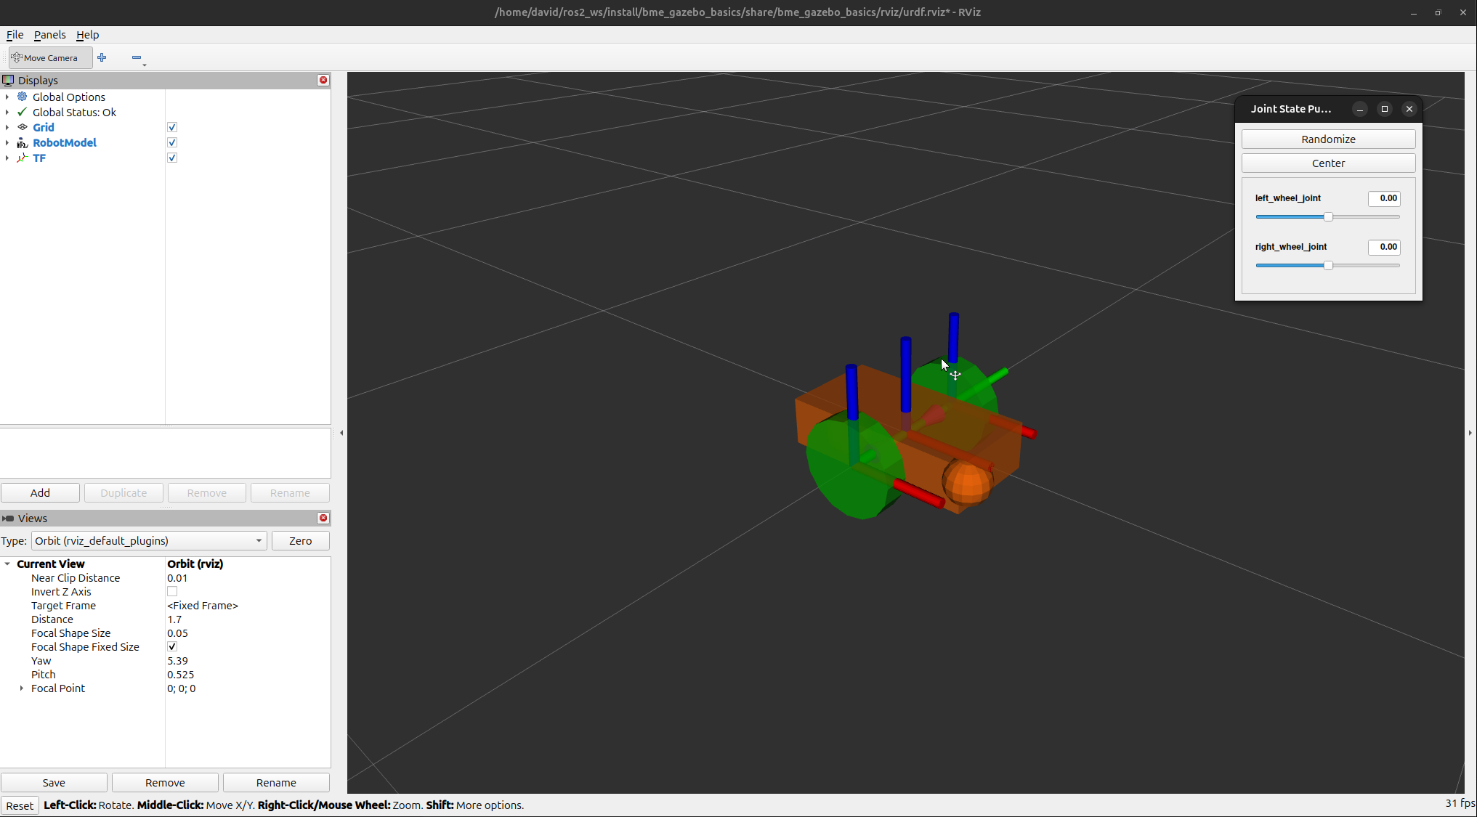Open the File menu
The image size is (1477, 817).
pos(15,35)
